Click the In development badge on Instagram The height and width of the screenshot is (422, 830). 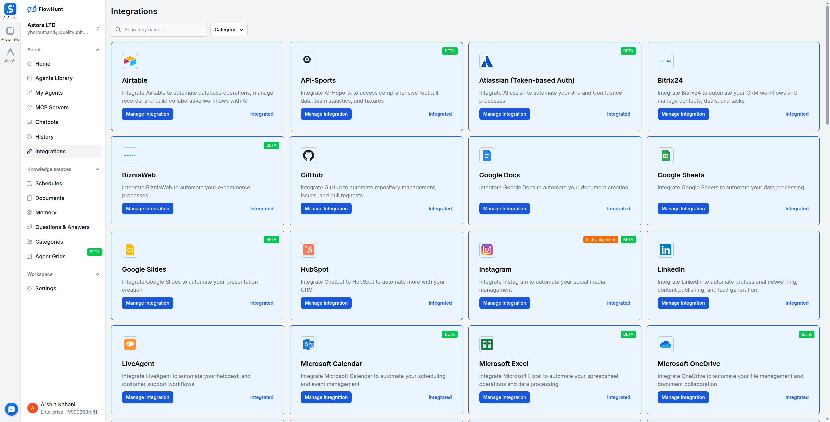[x=600, y=240]
